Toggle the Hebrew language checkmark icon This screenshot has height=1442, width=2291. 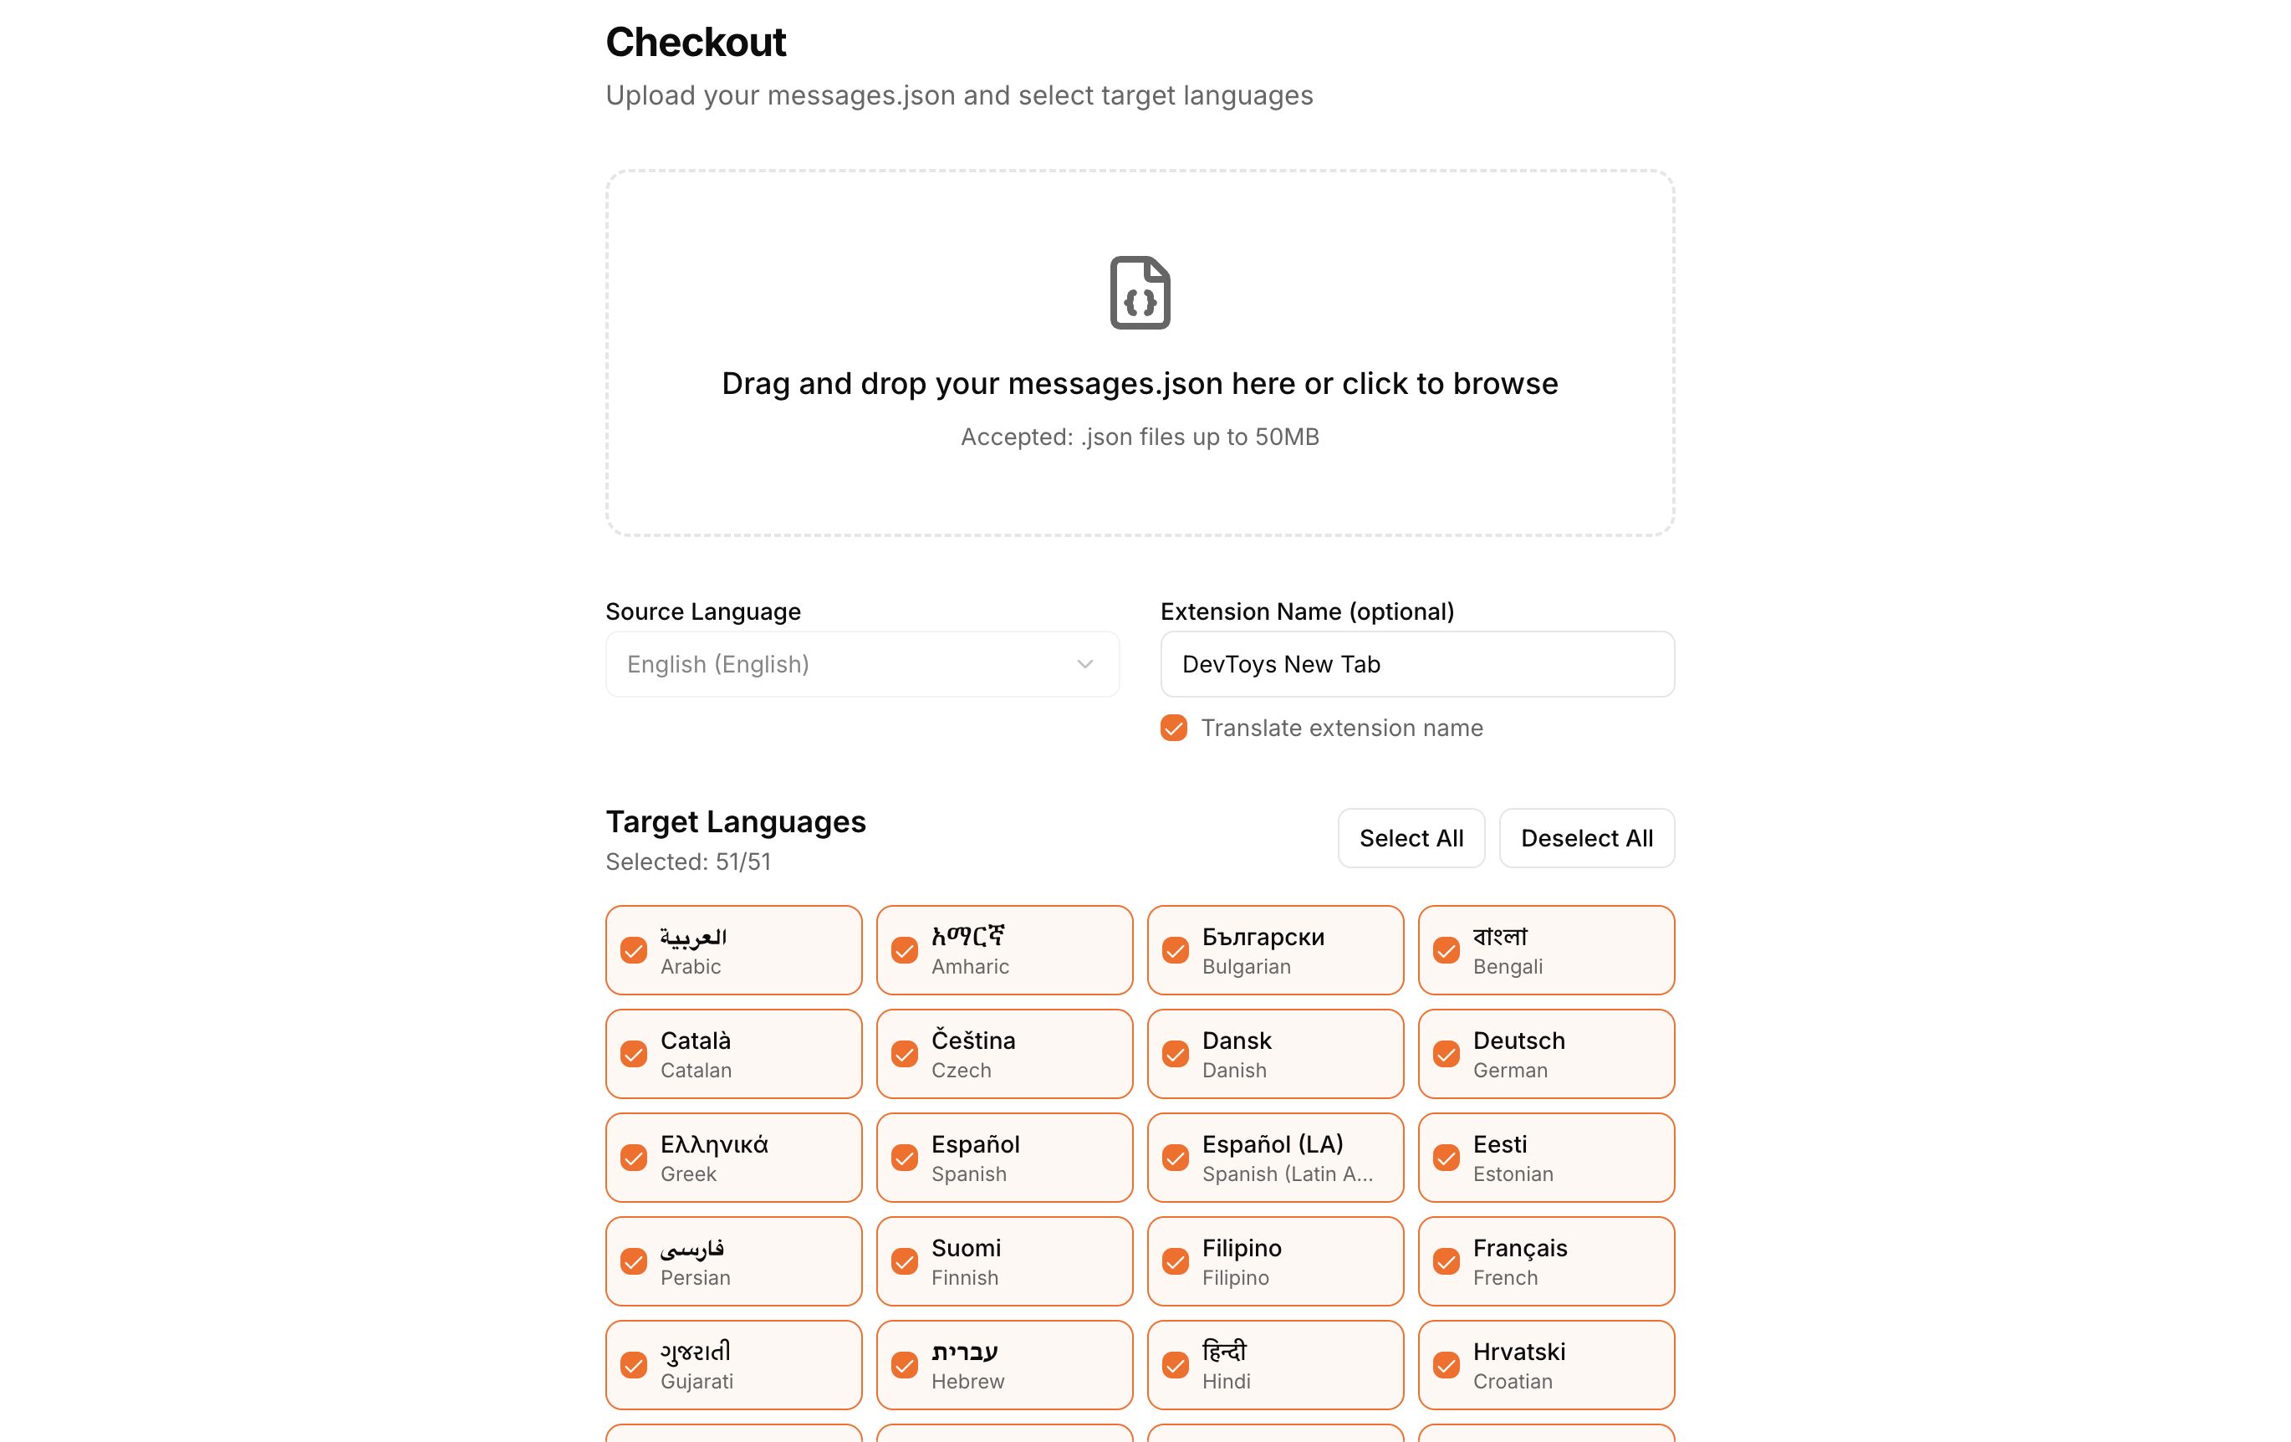tap(905, 1364)
